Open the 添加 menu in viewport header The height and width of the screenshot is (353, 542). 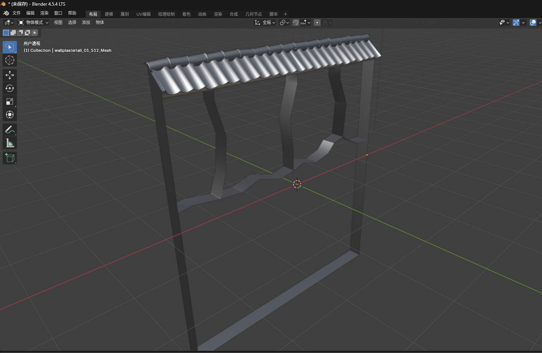coord(86,23)
